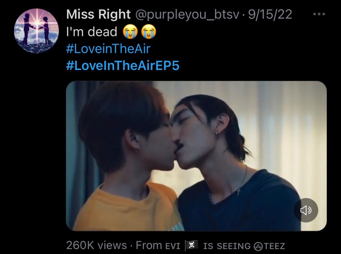Click the second crying emoji
341x254 pixels.
tap(149, 32)
